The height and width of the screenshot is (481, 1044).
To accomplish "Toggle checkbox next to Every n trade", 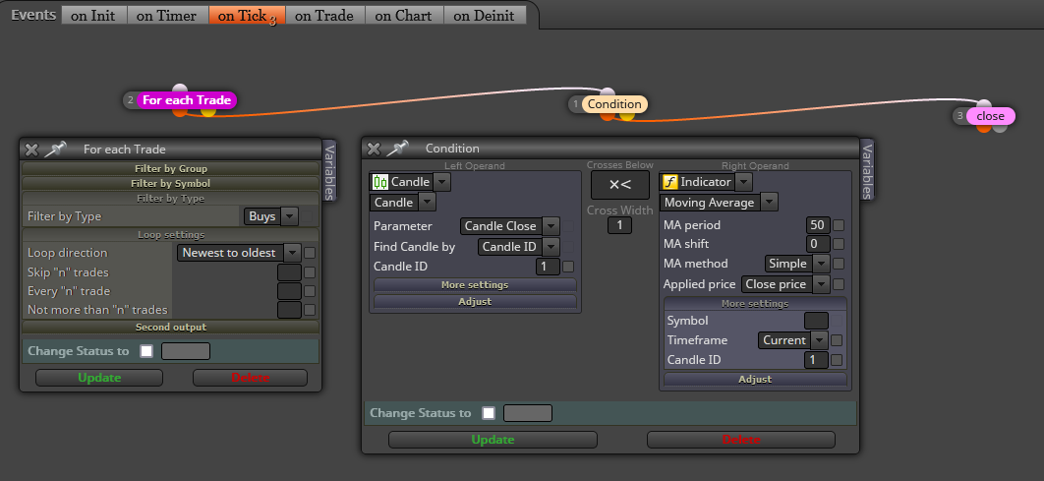I will point(310,291).
